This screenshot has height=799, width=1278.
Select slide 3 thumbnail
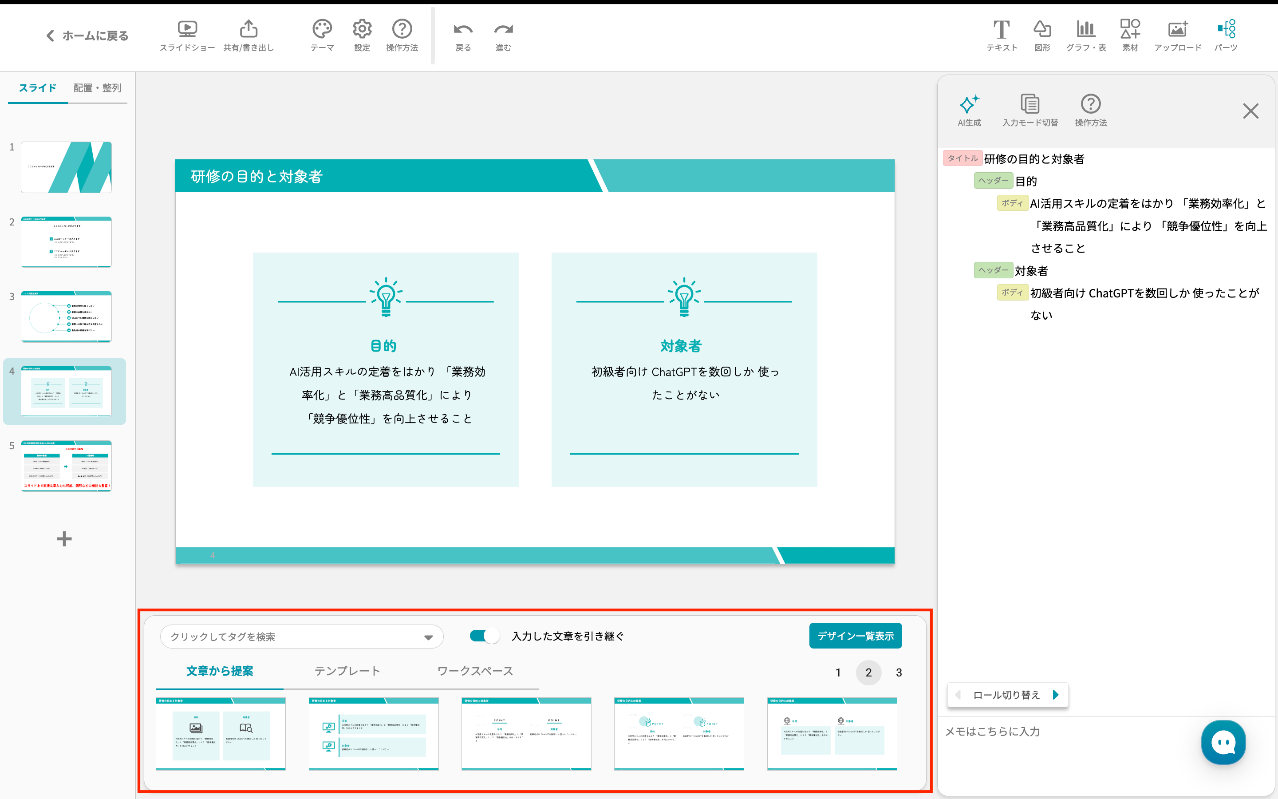click(66, 316)
